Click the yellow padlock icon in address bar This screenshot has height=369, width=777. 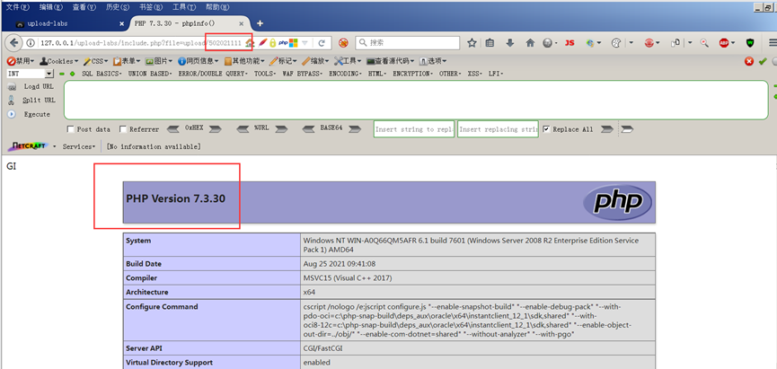(x=272, y=43)
